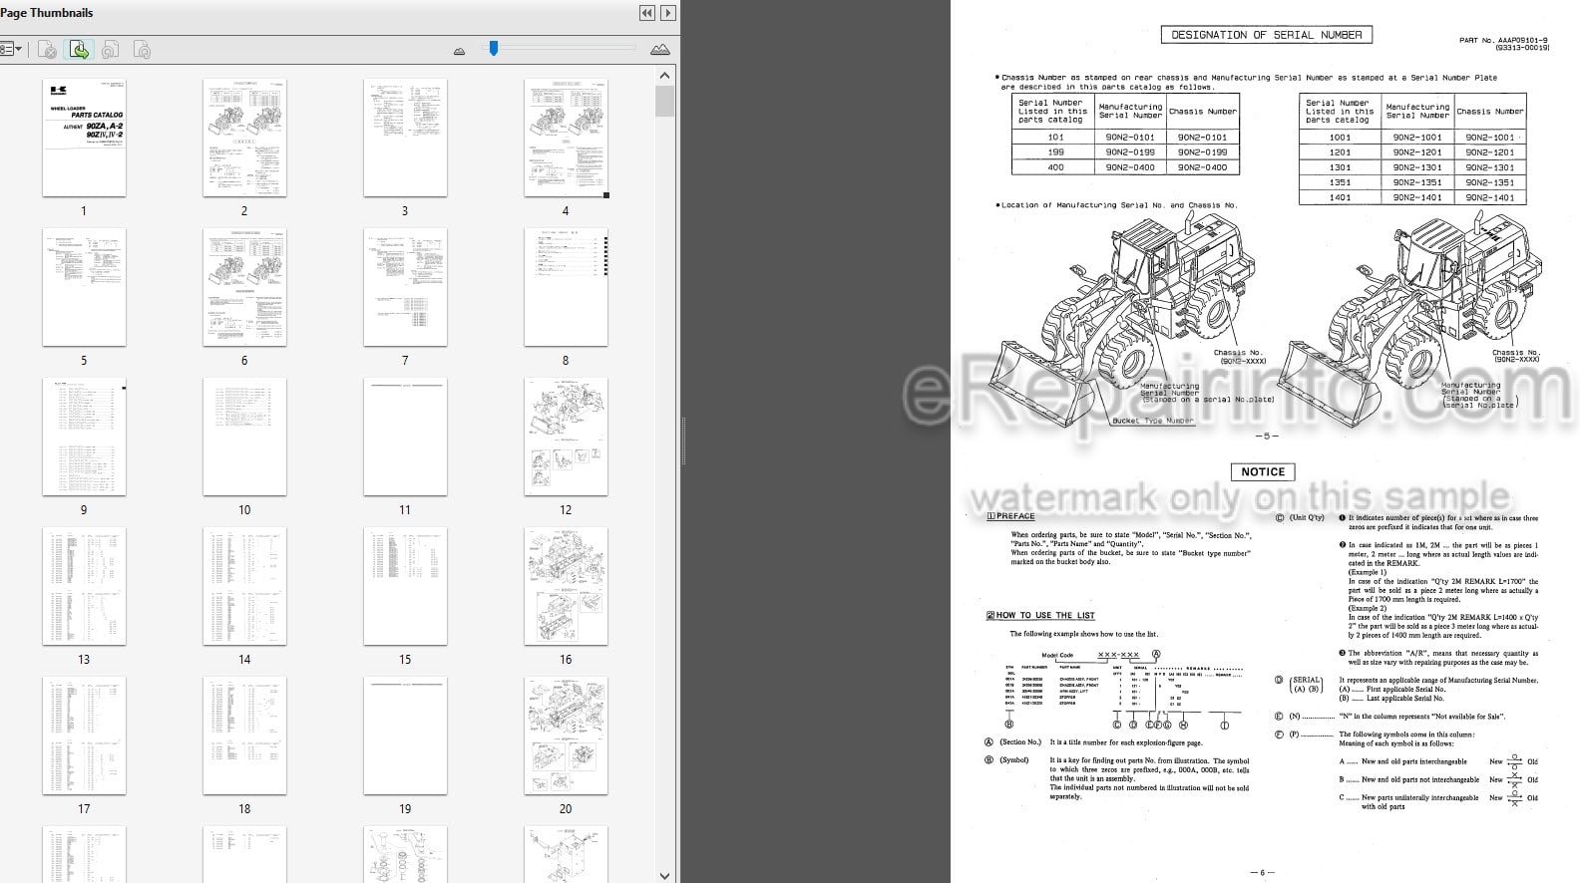Click the expand panel arrow button

click(668, 13)
